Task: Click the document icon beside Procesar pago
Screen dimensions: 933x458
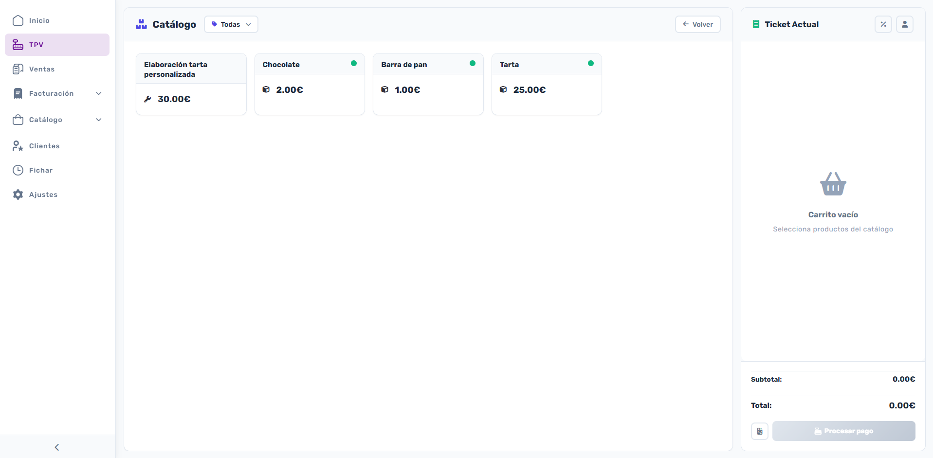Action: [759, 431]
